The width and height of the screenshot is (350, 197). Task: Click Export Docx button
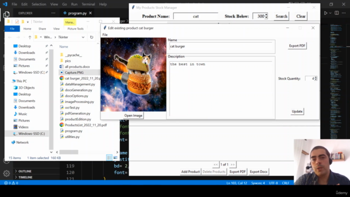point(259,171)
